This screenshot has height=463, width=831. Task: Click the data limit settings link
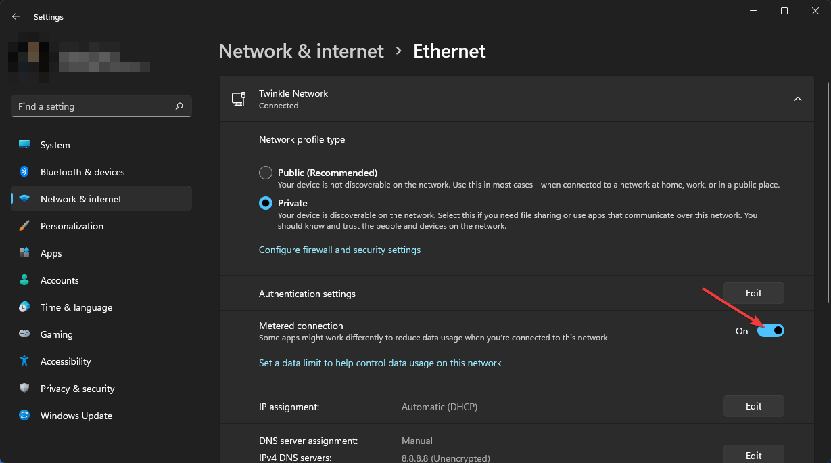click(x=380, y=363)
